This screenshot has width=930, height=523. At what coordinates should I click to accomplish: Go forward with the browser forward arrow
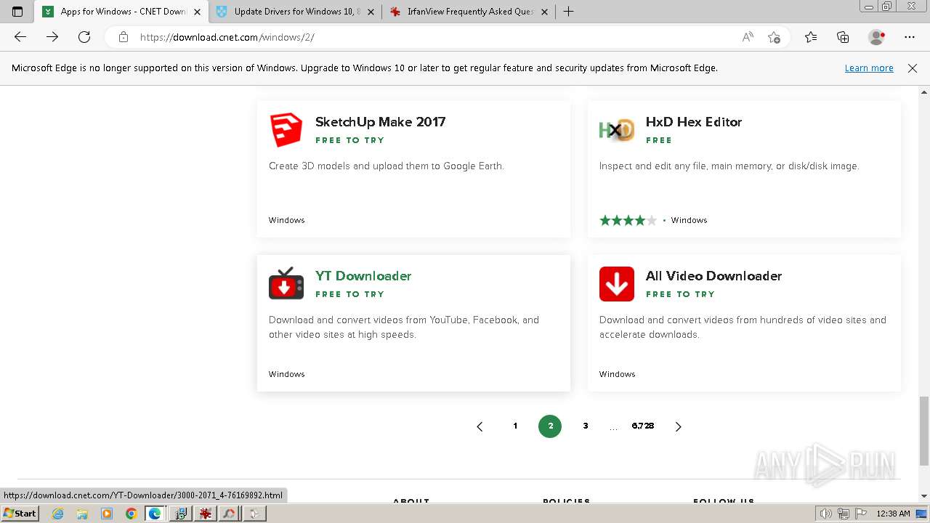pyautogui.click(x=52, y=37)
